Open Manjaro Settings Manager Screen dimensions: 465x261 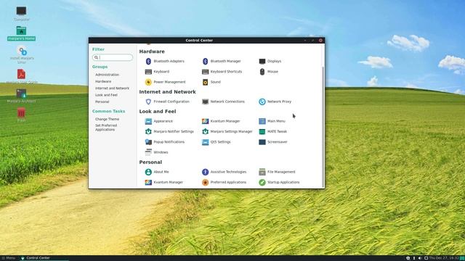pyautogui.click(x=227, y=131)
